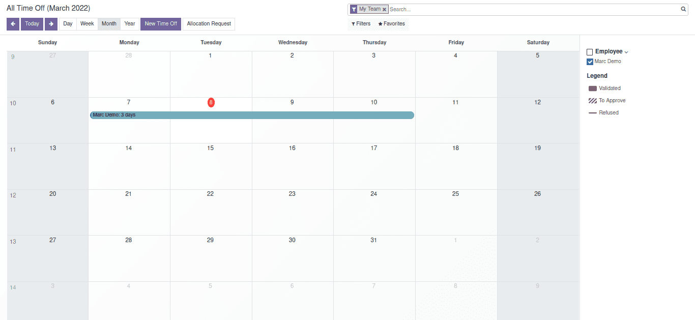
Task: Open the Filters dropdown
Action: point(361,24)
